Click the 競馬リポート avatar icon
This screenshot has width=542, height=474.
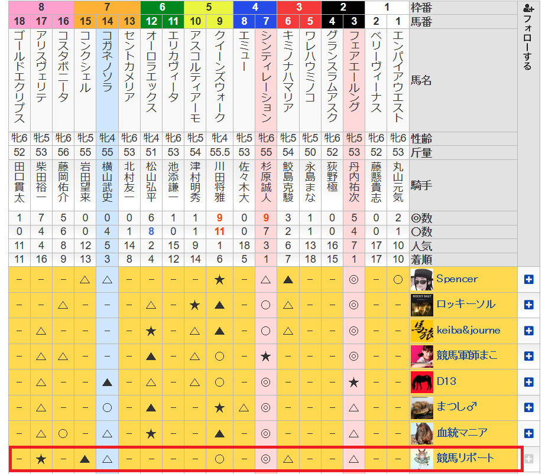[421, 459]
